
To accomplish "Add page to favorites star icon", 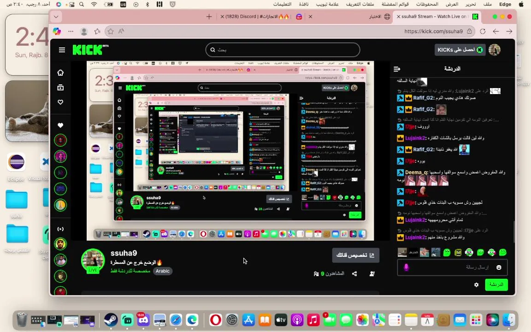I will pyautogui.click(x=111, y=31).
